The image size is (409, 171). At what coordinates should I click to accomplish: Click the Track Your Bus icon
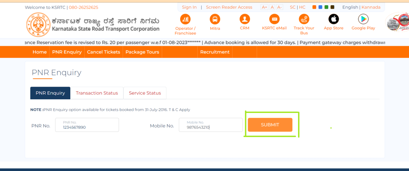(x=304, y=19)
